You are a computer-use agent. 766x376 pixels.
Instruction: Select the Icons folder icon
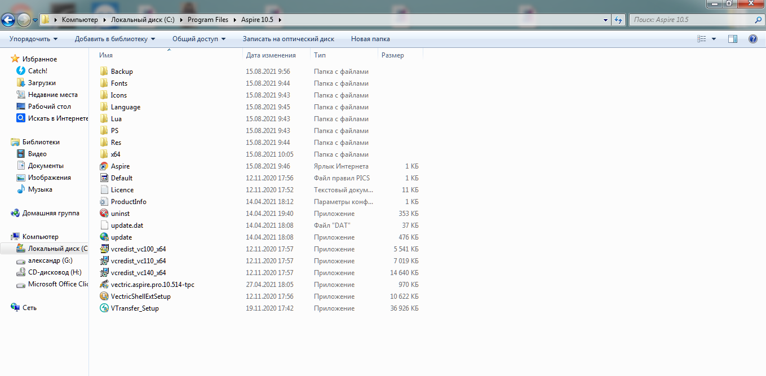click(104, 95)
